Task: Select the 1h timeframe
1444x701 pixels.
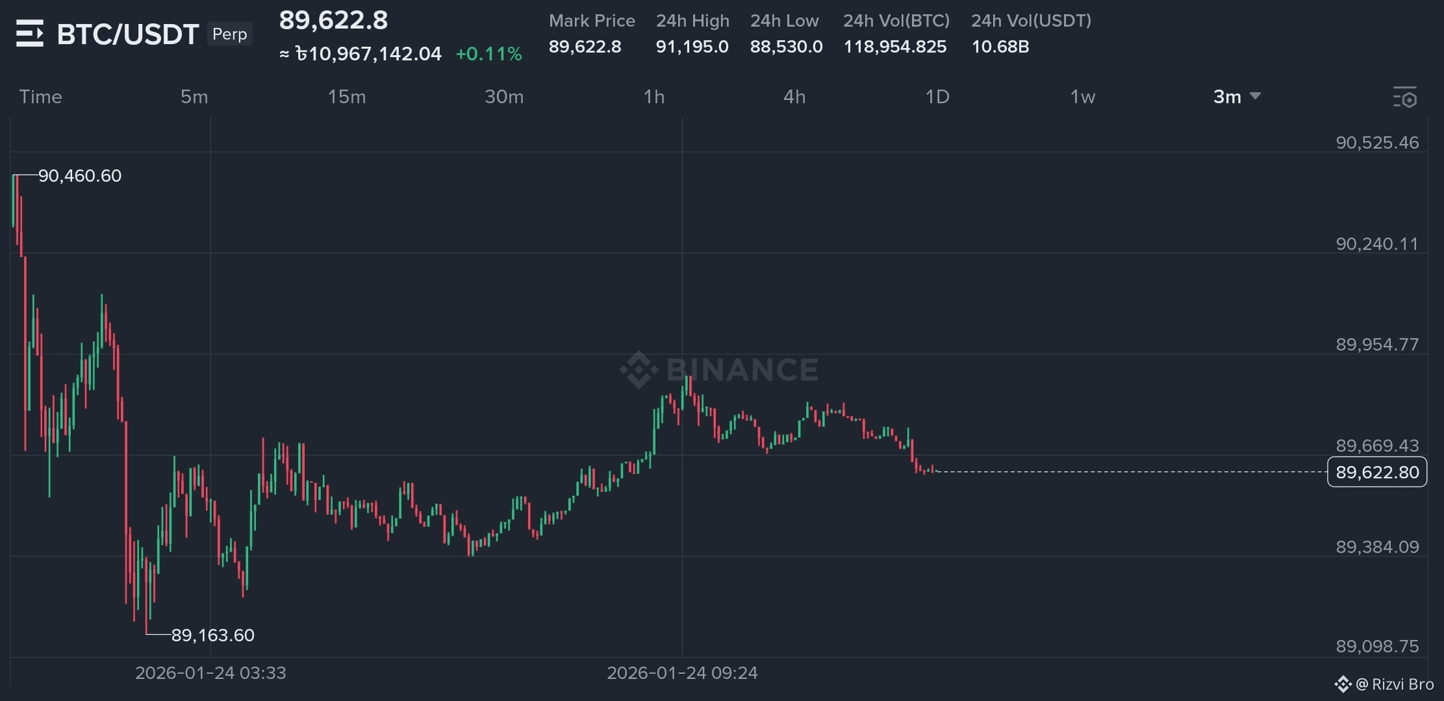Action: point(654,97)
